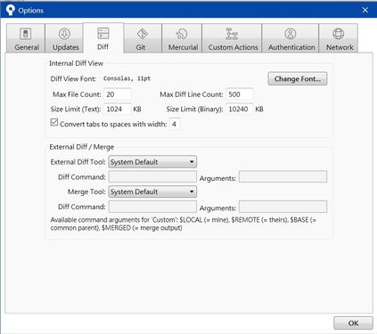Click the Authentication user icon
Image resolution: width=377 pixels, height=334 pixels.
[x=291, y=34]
